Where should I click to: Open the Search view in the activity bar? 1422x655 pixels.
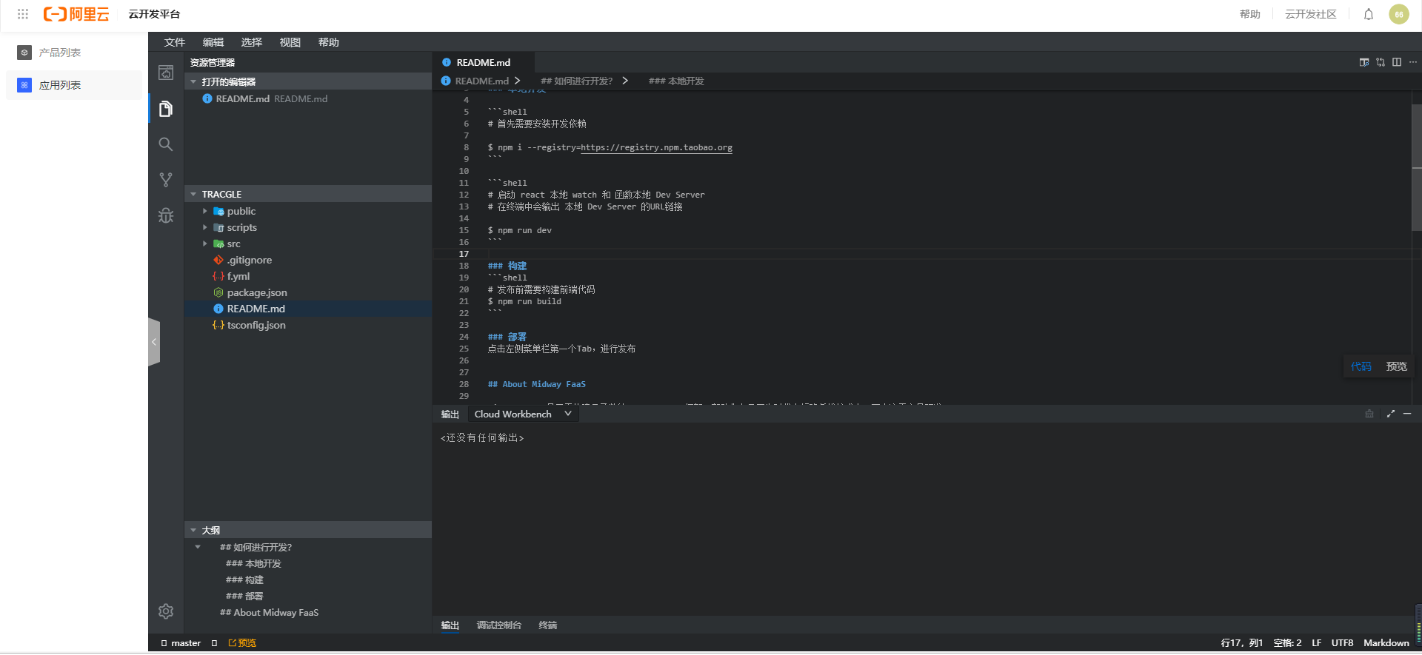166,144
